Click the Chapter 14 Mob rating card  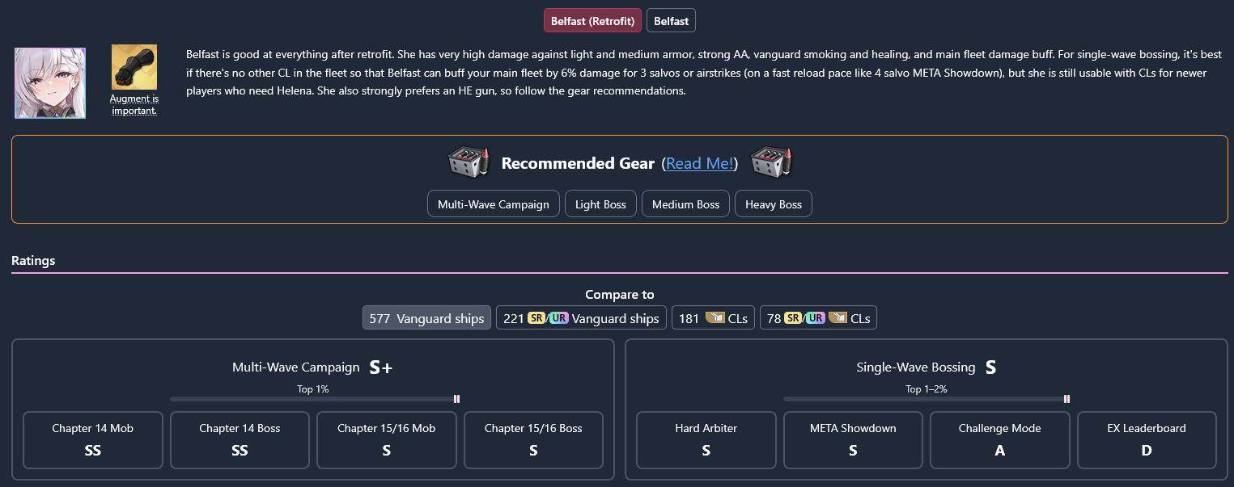pyautogui.click(x=93, y=440)
